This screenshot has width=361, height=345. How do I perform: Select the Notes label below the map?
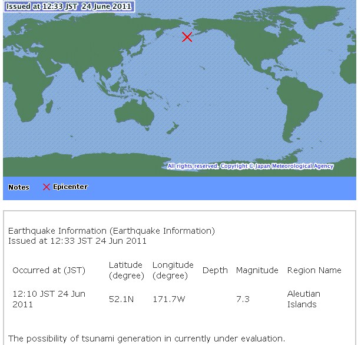click(x=19, y=187)
